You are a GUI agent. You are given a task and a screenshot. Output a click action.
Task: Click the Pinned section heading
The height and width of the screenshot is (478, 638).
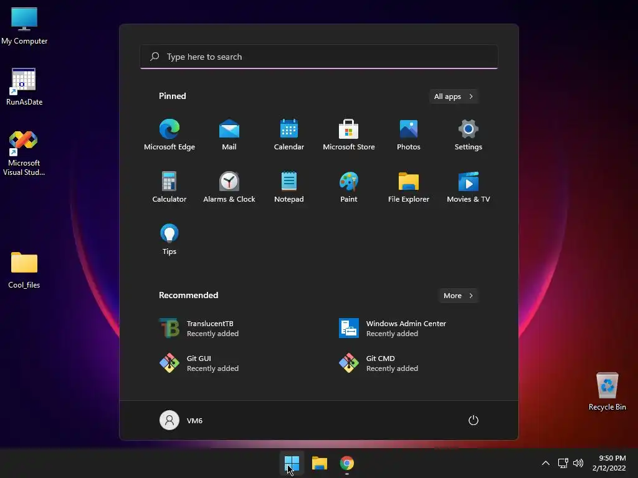173,96
